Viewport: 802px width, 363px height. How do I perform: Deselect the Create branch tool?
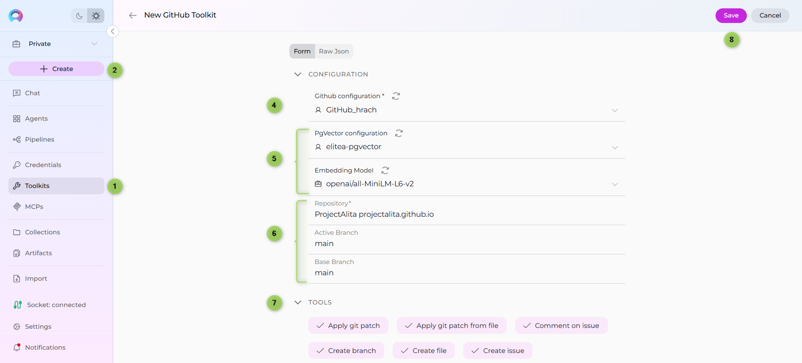click(346, 350)
